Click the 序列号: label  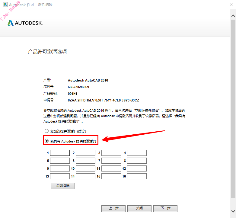click(x=49, y=87)
